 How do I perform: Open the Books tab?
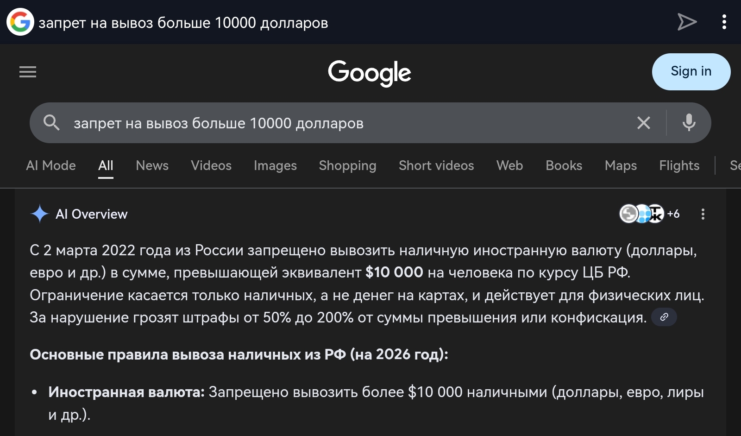click(564, 165)
